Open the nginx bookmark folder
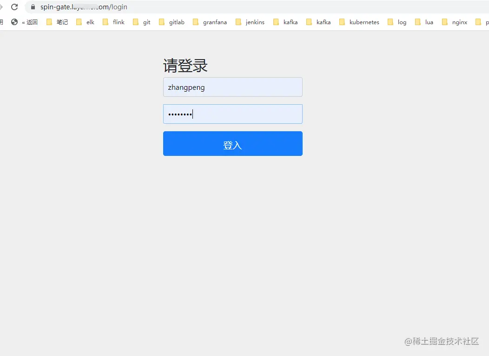This screenshot has width=489, height=356. tap(455, 22)
